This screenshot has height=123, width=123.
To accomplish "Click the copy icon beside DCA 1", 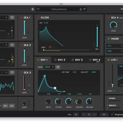I will click(12, 18).
